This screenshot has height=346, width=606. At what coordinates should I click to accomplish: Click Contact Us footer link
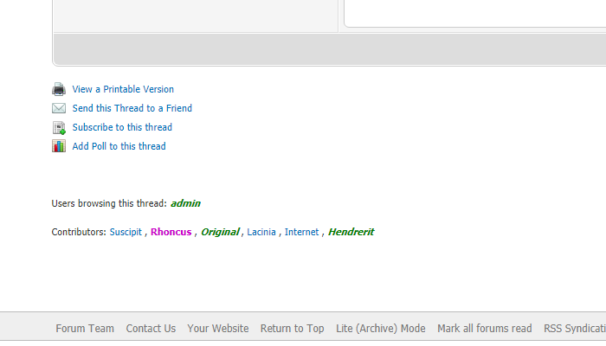pyautogui.click(x=151, y=329)
